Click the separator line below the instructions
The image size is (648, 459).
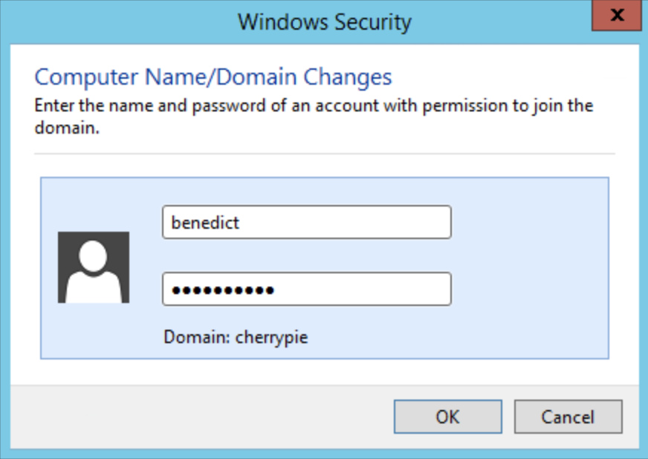(324, 154)
